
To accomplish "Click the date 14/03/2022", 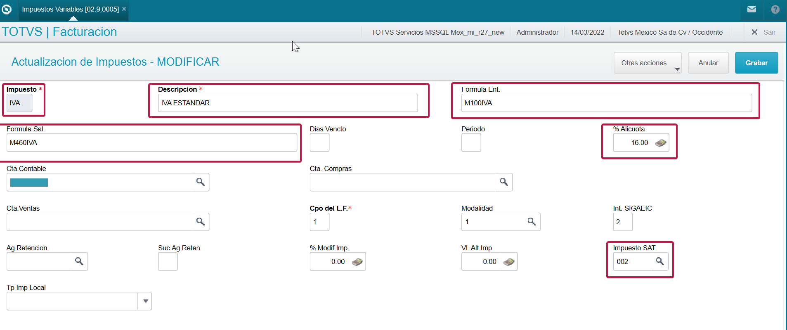I will 587,32.
